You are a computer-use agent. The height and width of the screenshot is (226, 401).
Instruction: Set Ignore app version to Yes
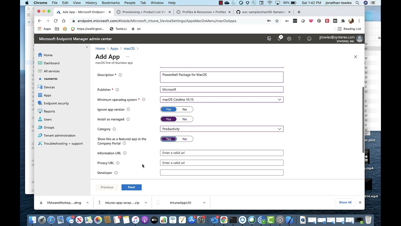(169, 109)
